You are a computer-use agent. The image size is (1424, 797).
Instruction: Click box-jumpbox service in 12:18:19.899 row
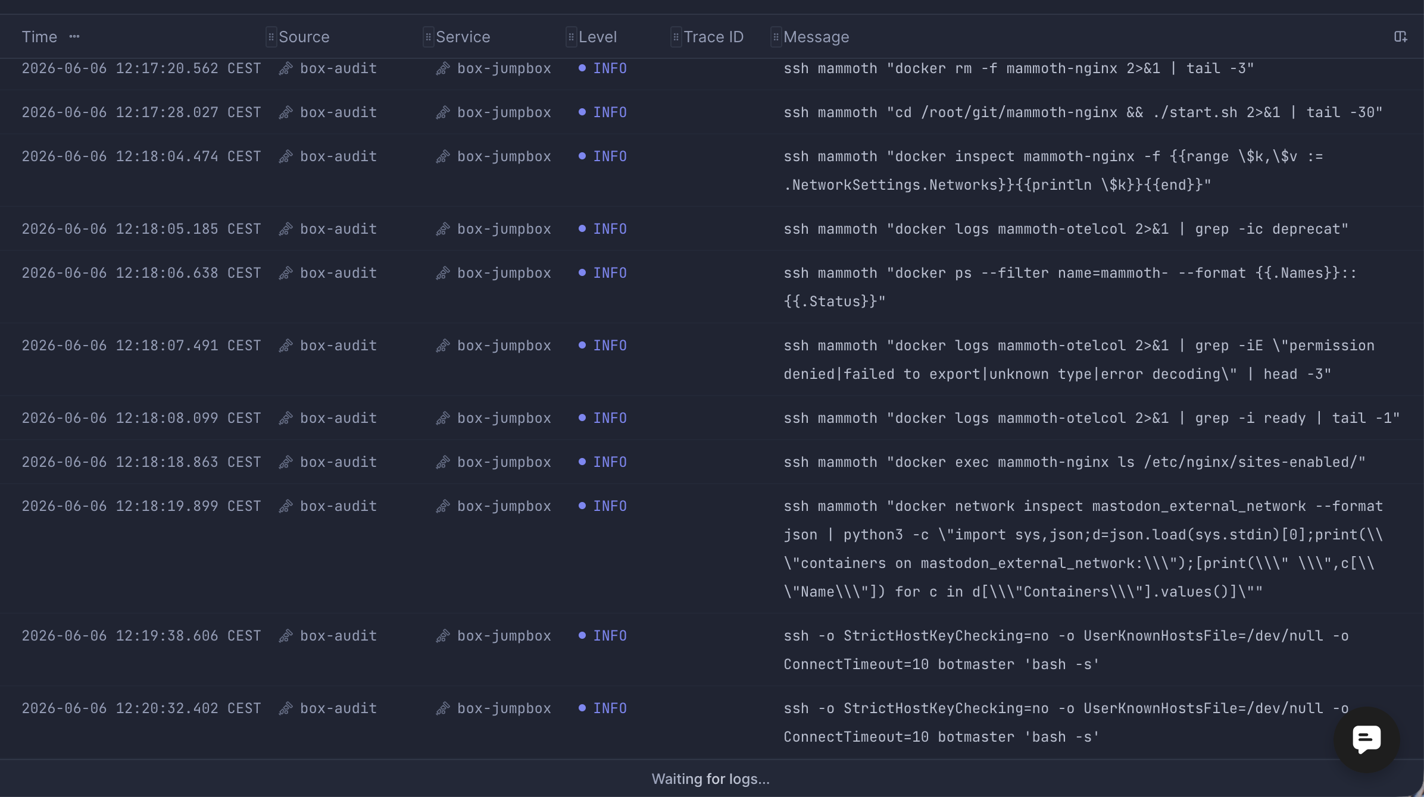coord(504,506)
